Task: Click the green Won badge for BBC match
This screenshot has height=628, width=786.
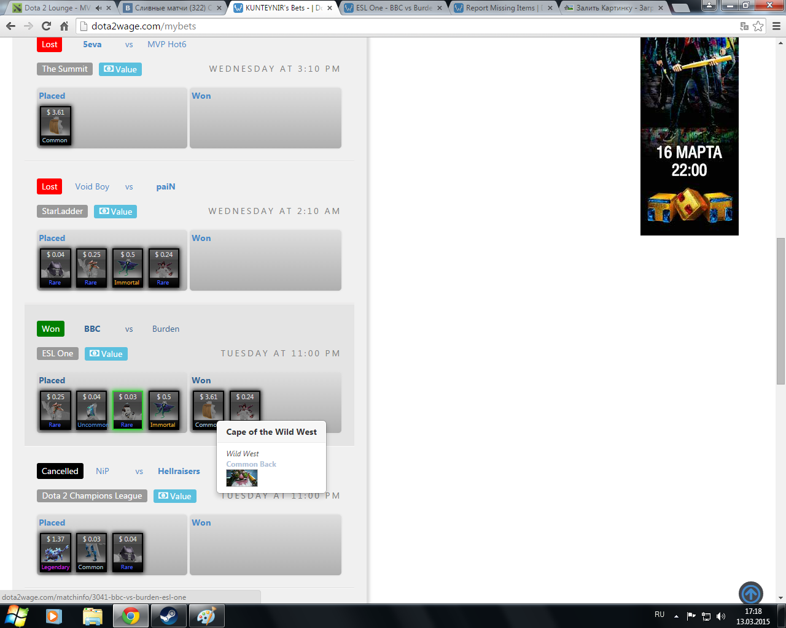Action: click(x=50, y=329)
